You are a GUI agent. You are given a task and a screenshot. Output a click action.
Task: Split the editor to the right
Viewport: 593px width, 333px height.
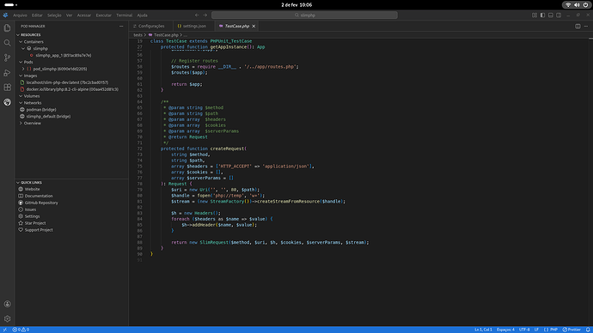coord(578,26)
